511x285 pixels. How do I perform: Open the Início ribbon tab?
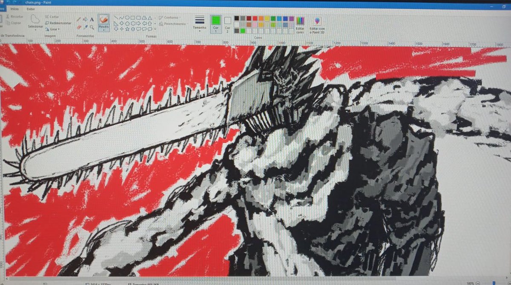coord(14,9)
